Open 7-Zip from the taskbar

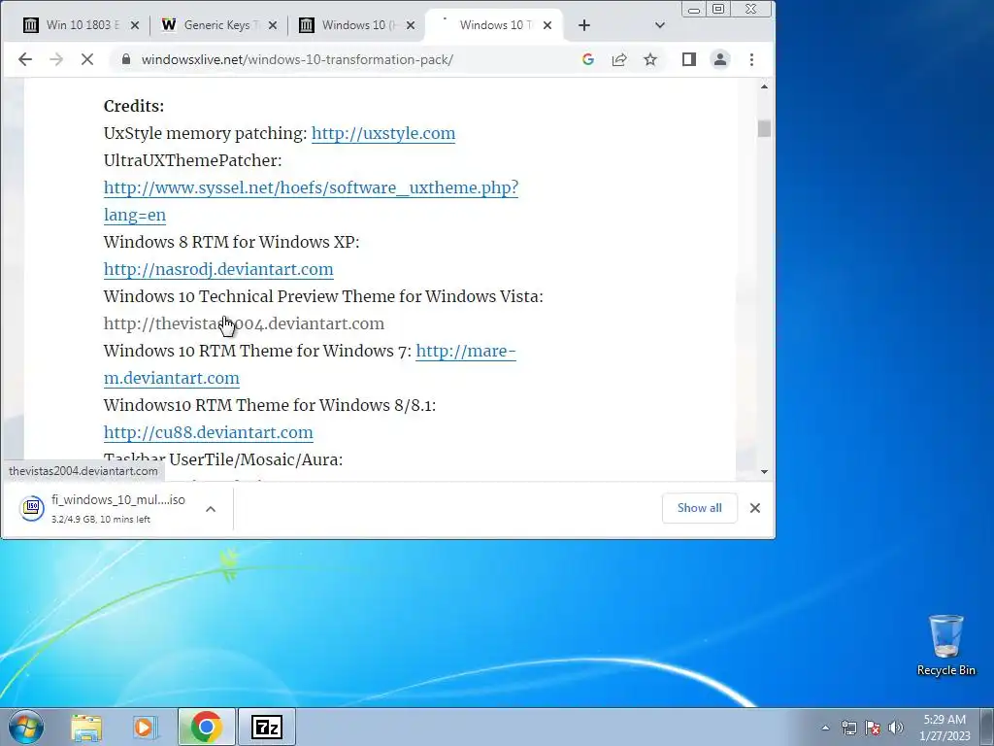click(x=266, y=727)
